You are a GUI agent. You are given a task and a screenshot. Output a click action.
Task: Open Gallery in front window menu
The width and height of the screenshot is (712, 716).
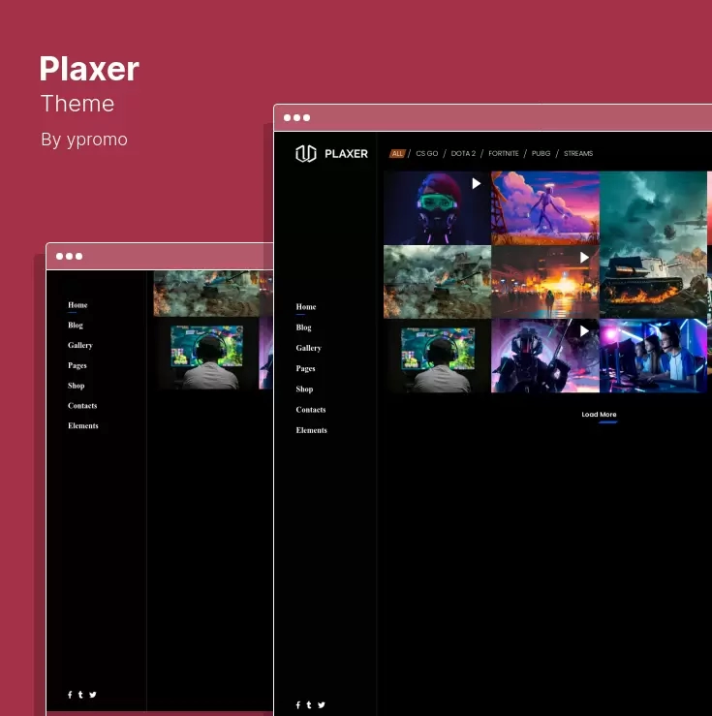pyautogui.click(x=308, y=348)
